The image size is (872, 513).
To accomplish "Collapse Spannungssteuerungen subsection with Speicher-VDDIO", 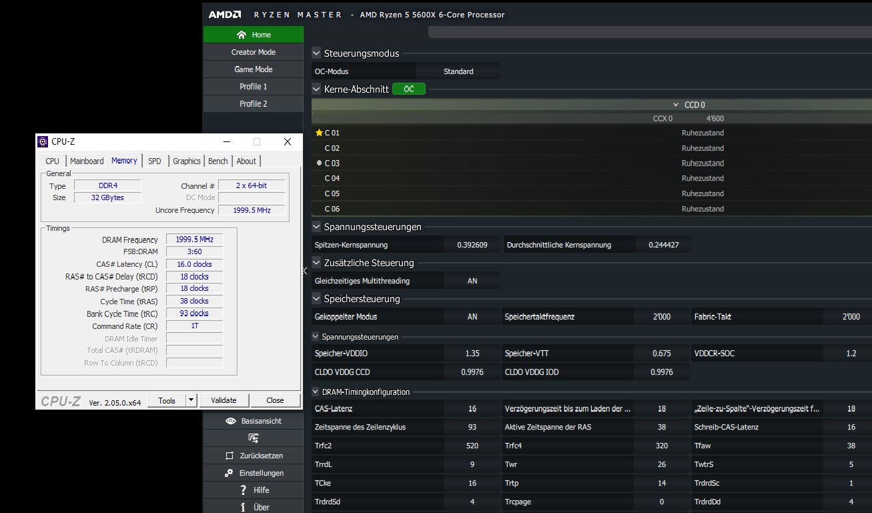I will [x=316, y=337].
